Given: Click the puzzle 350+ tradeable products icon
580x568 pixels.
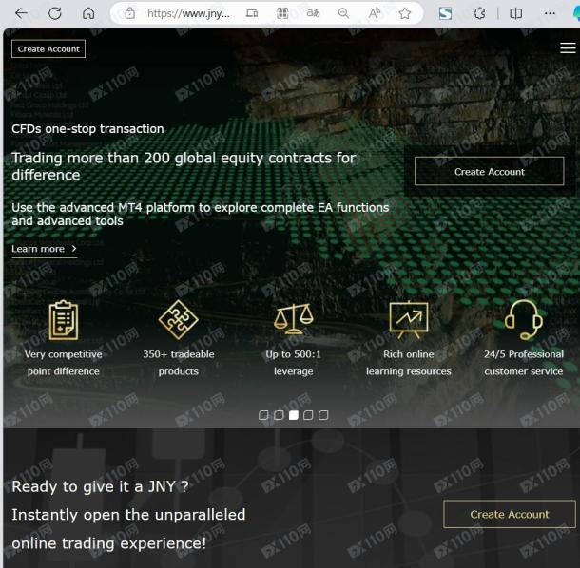Looking at the screenshot, I should 179,320.
